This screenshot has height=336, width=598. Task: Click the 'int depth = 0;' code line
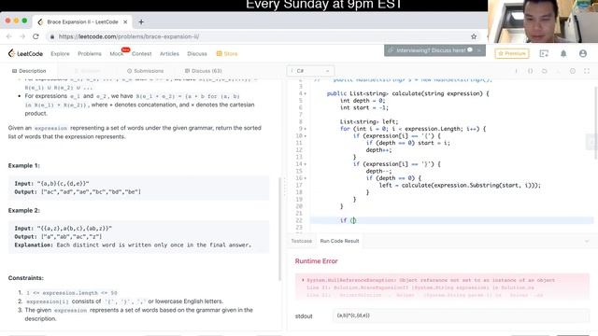(363, 101)
